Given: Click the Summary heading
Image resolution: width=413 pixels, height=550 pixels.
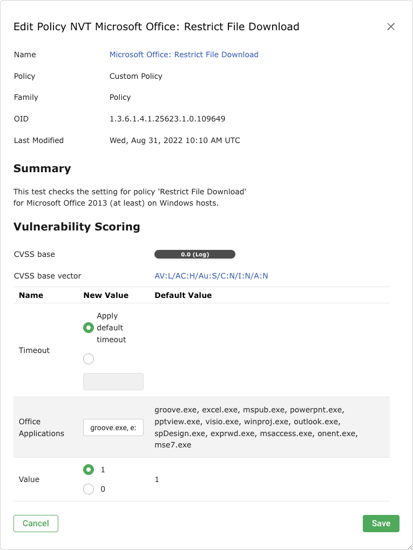Looking at the screenshot, I should (x=42, y=168).
